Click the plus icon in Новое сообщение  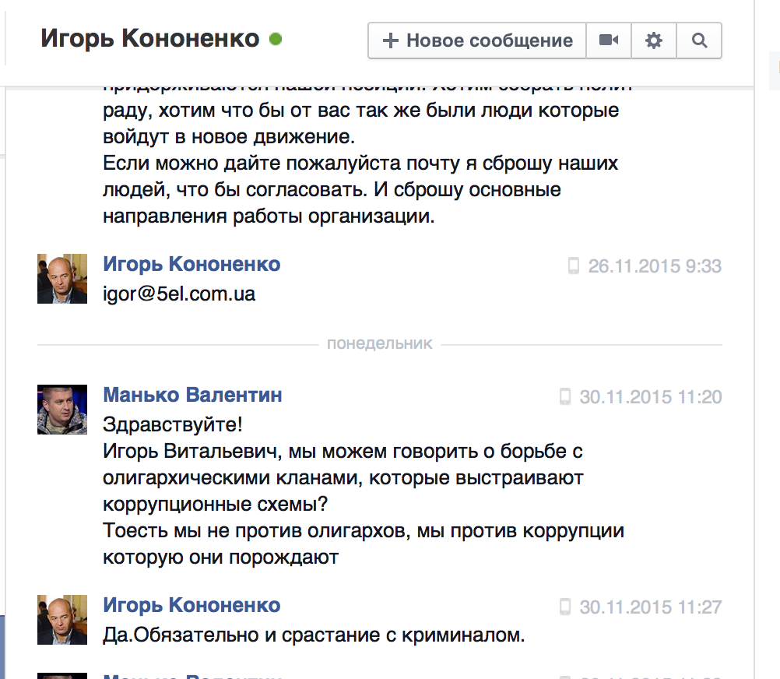(392, 40)
